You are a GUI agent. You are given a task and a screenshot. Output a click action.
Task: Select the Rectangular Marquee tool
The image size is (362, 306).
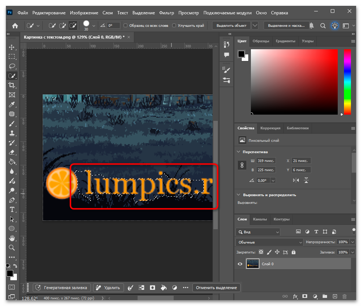12,57
